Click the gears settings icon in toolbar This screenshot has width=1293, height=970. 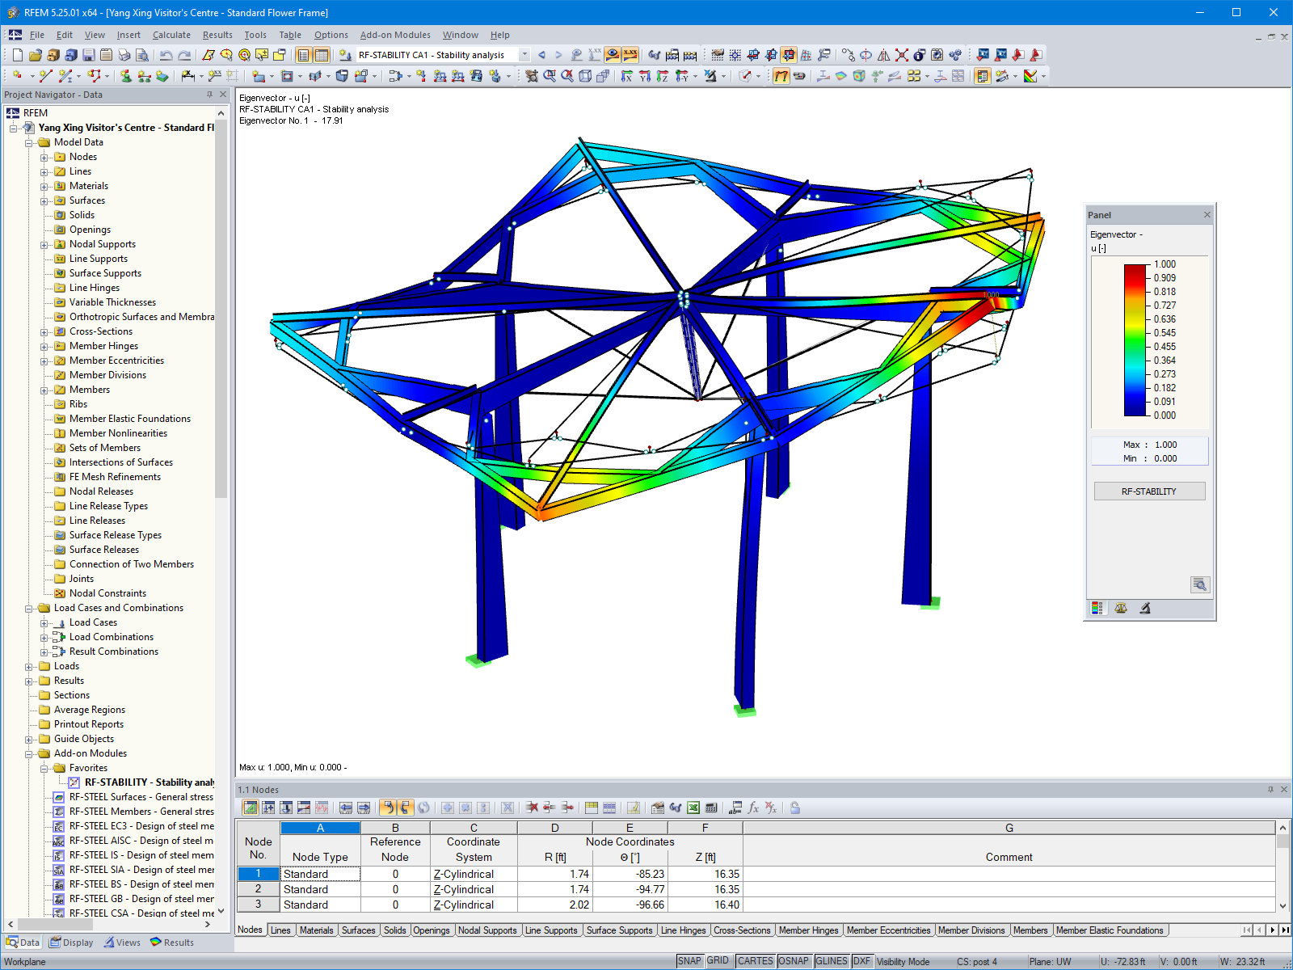tap(955, 55)
